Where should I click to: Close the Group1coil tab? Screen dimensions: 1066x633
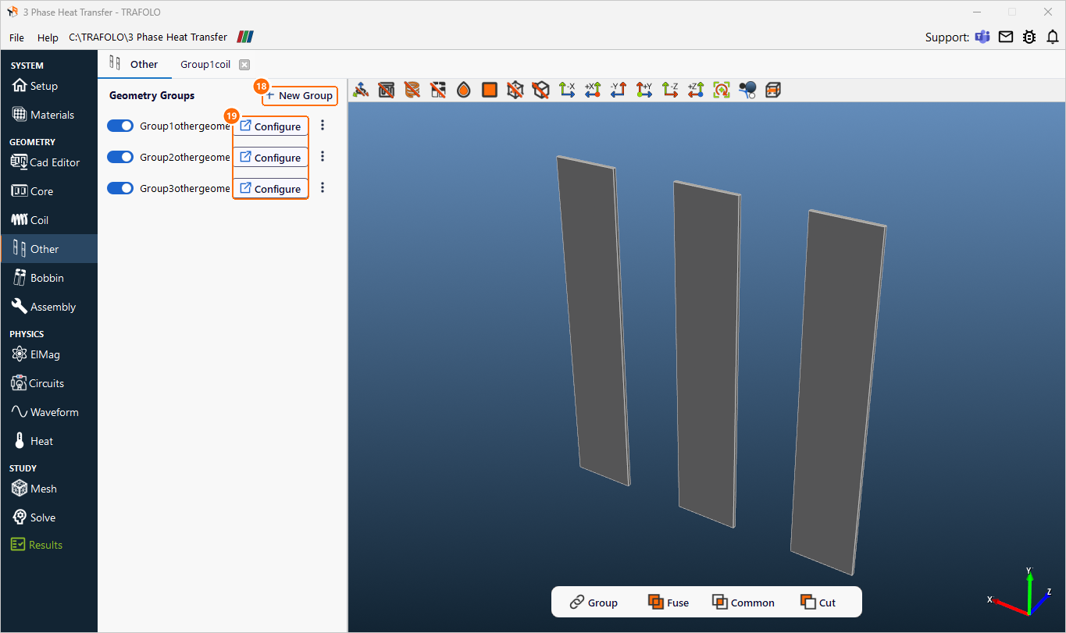click(x=244, y=65)
